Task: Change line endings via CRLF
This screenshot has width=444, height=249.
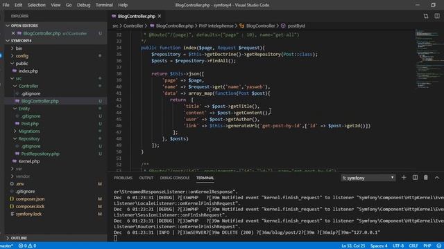Action: click(x=413, y=246)
